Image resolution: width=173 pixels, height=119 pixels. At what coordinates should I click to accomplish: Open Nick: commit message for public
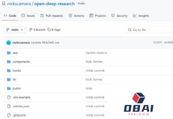coord(89,89)
